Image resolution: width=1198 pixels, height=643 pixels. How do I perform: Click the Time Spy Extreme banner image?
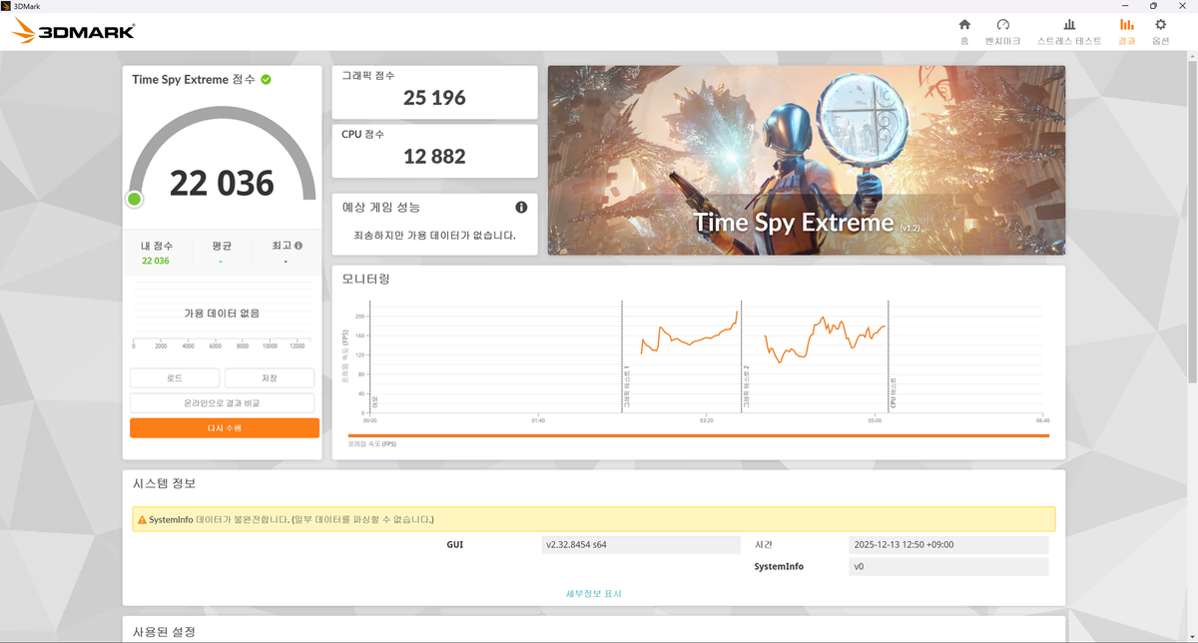[806, 160]
